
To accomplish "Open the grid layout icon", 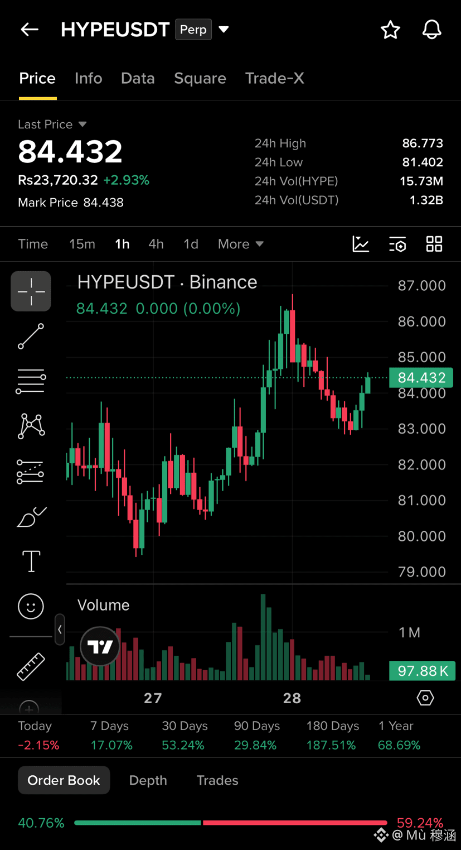I will click(x=434, y=244).
